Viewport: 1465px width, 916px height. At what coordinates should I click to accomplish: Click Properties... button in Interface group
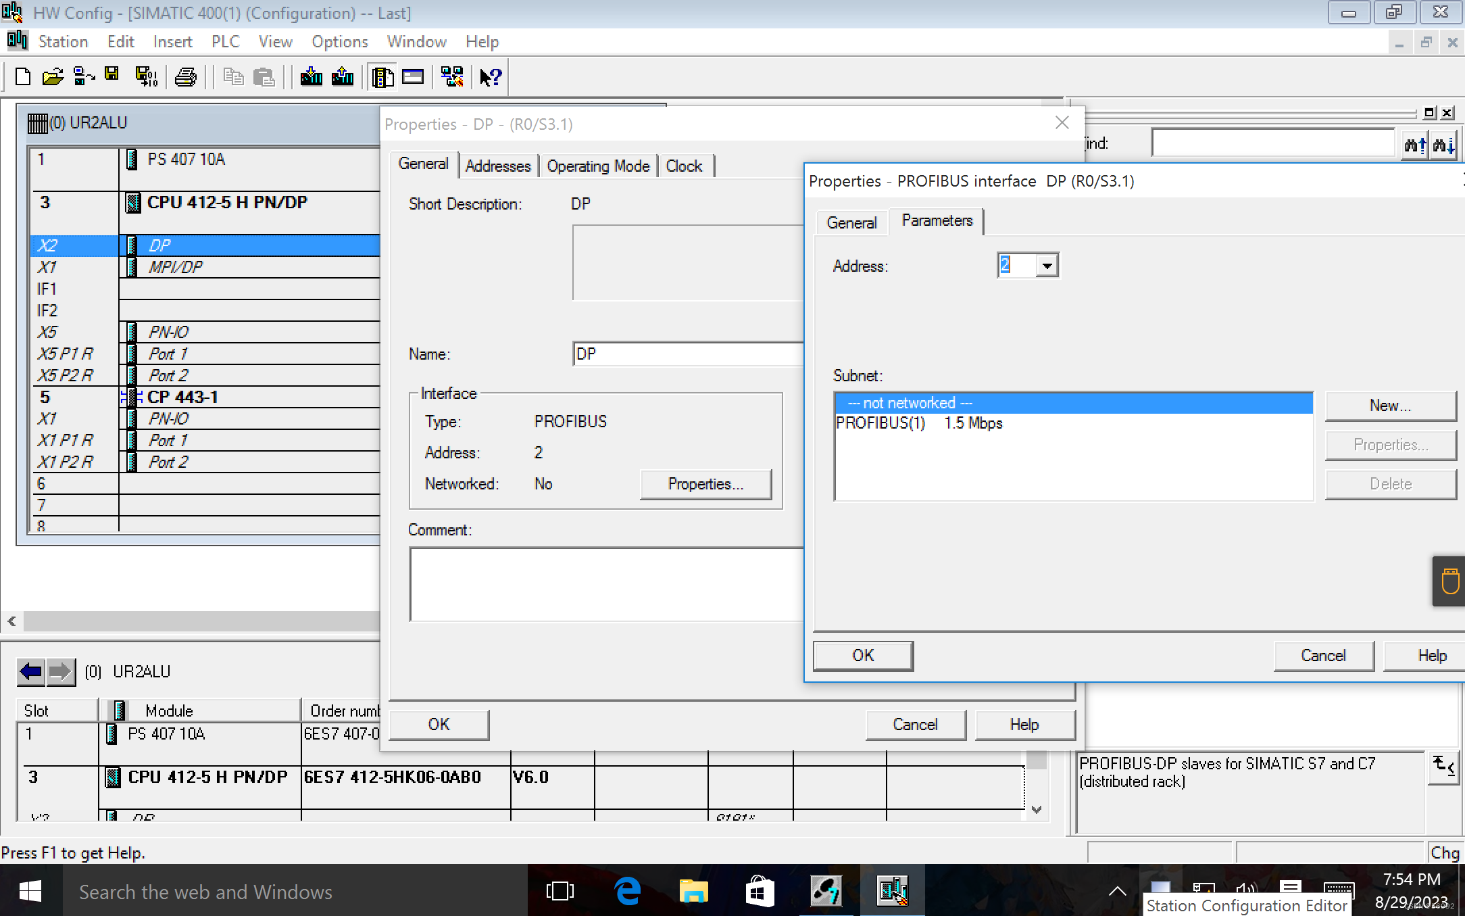[705, 484]
